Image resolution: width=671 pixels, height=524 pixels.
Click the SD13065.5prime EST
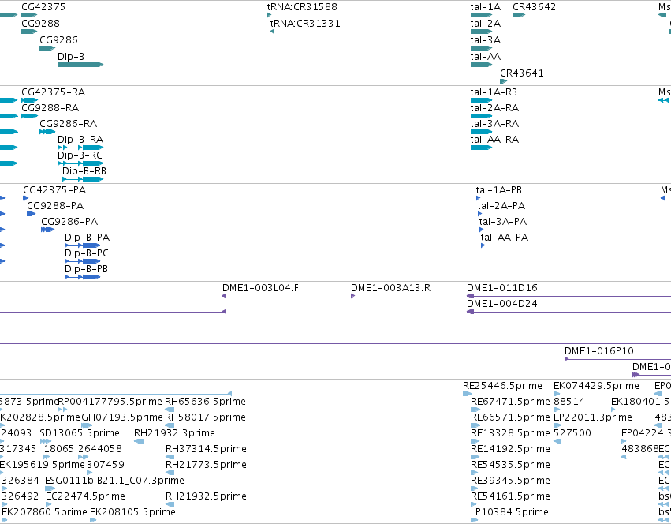click(46, 441)
